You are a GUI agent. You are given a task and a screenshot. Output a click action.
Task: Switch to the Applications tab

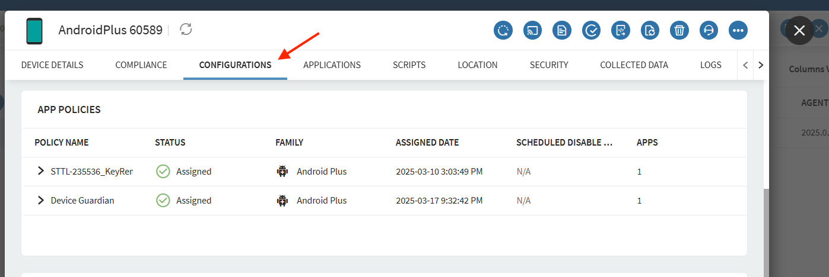(x=332, y=65)
